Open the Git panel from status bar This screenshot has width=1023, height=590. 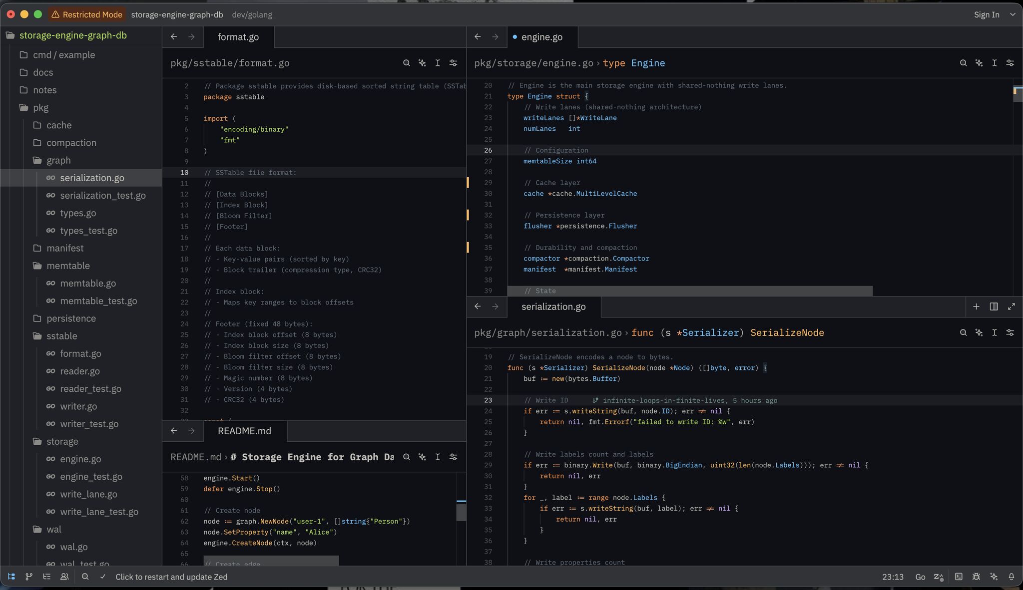pyautogui.click(x=29, y=577)
